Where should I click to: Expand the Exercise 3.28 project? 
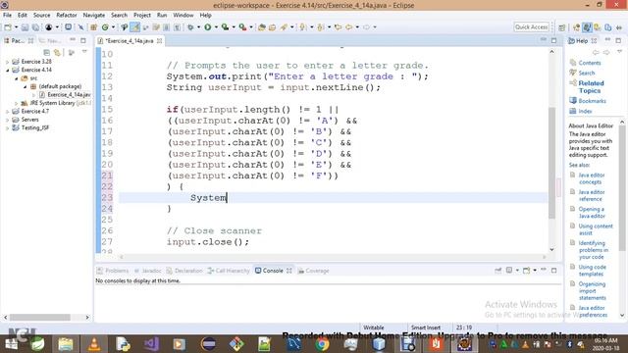coord(7,62)
